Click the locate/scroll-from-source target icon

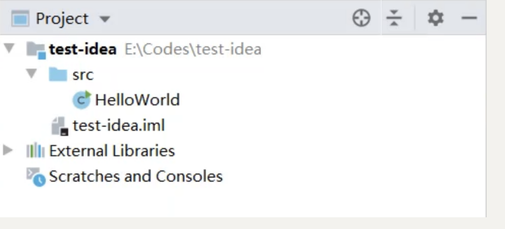[x=361, y=18]
